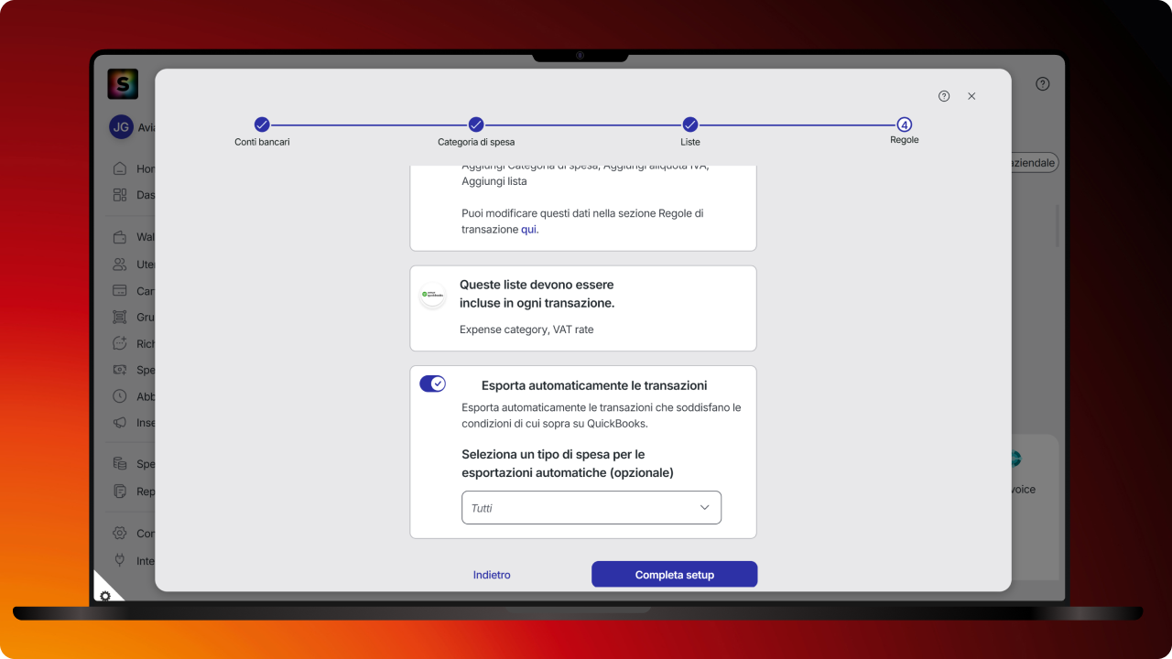
Task: Open the Configuration gear icon in sidebar
Action: (x=119, y=533)
